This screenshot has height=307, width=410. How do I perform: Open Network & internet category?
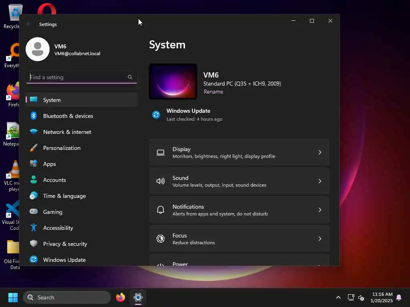82,132
